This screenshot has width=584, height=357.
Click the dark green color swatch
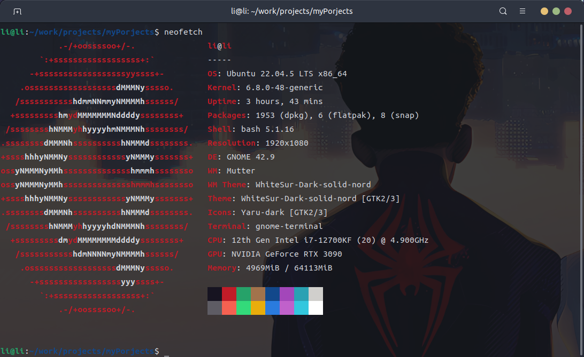[243, 294]
